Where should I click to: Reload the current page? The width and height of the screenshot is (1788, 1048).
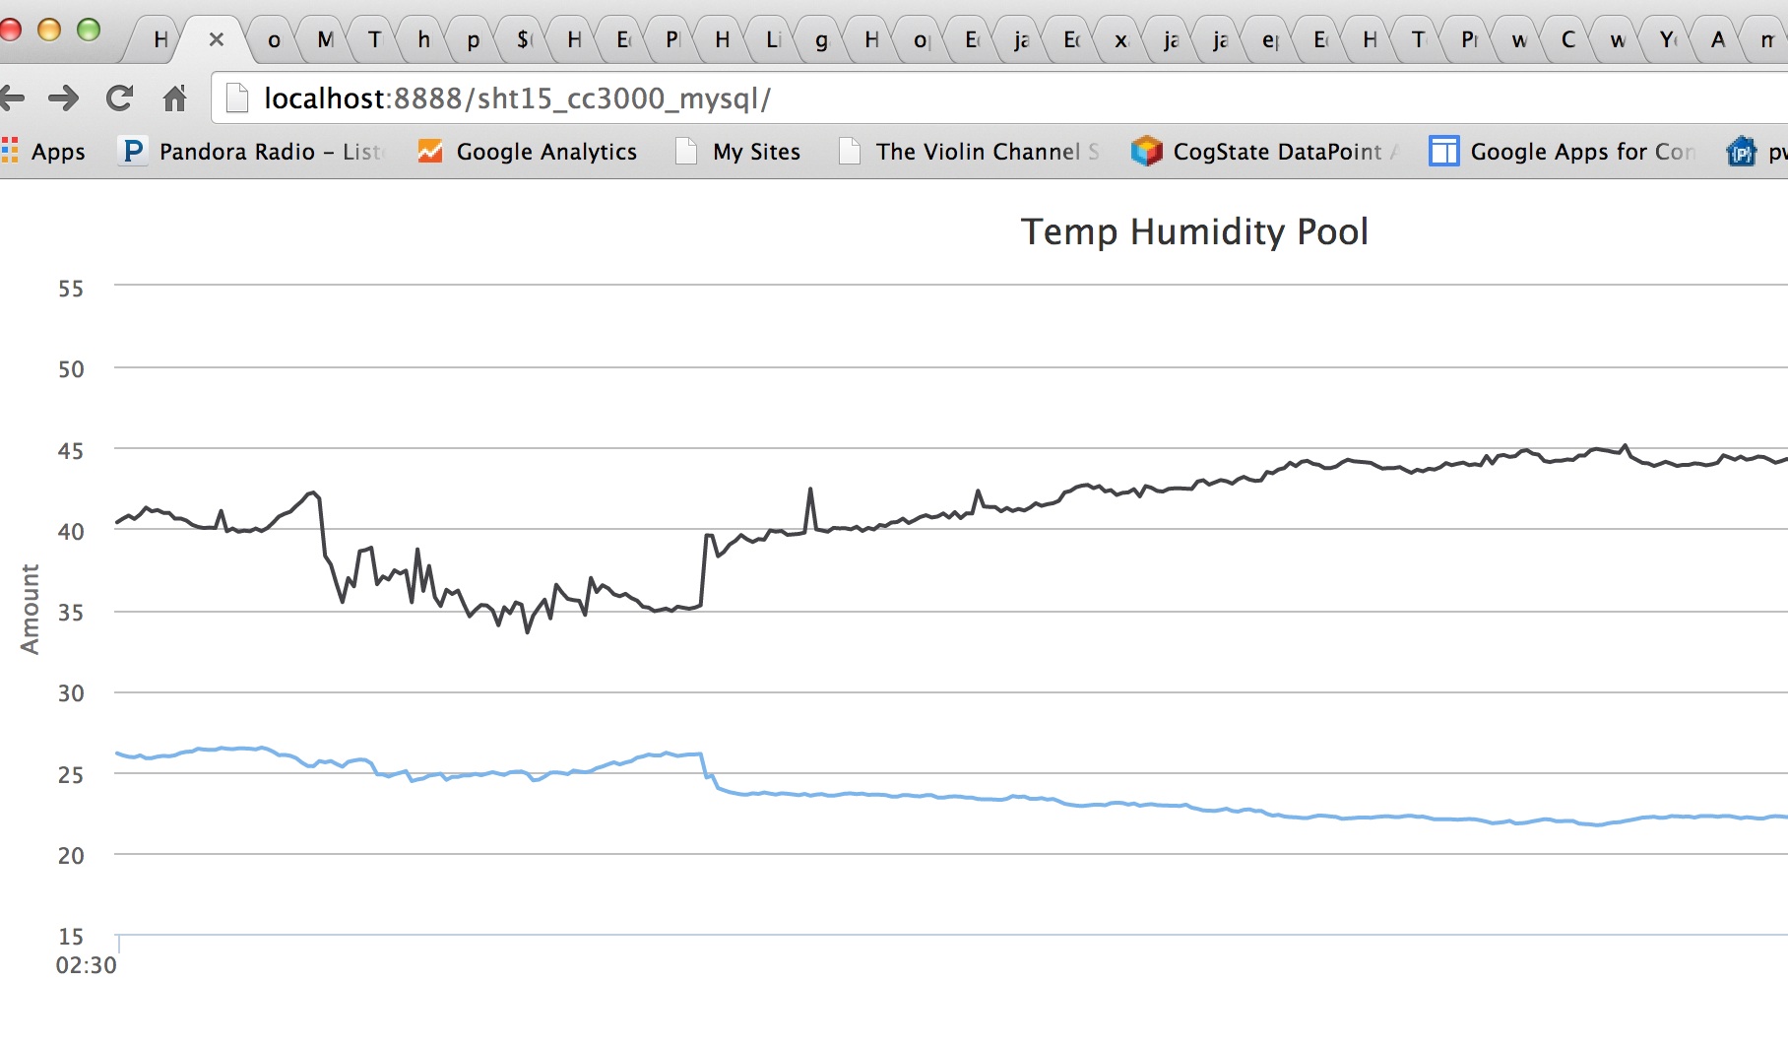tap(119, 98)
